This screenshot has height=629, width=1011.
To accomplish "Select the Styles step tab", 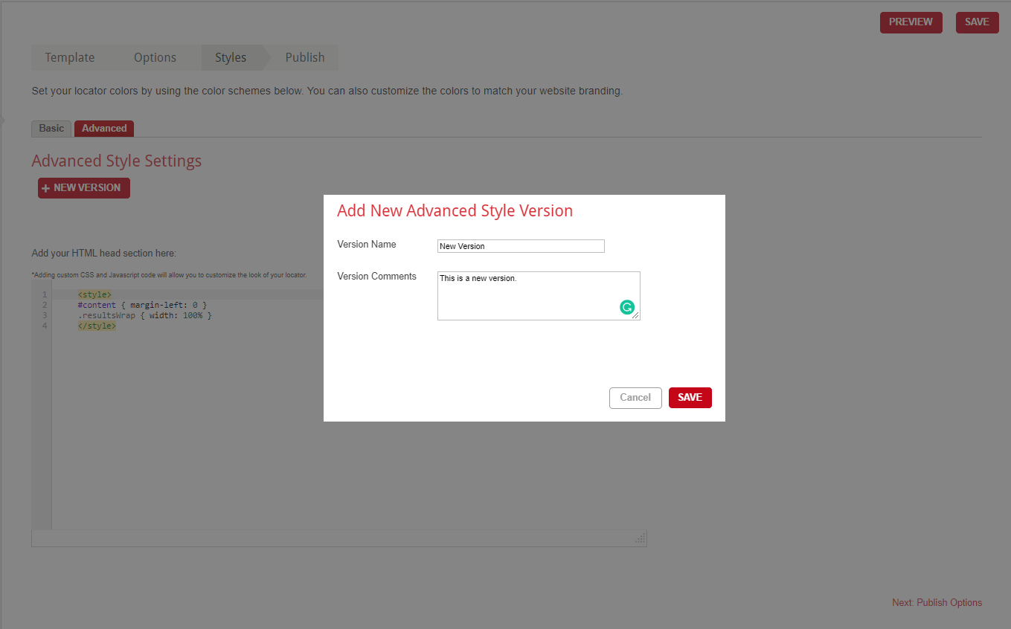I will coord(231,58).
